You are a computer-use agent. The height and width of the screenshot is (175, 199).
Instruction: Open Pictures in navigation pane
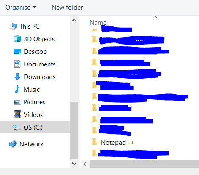[34, 102]
